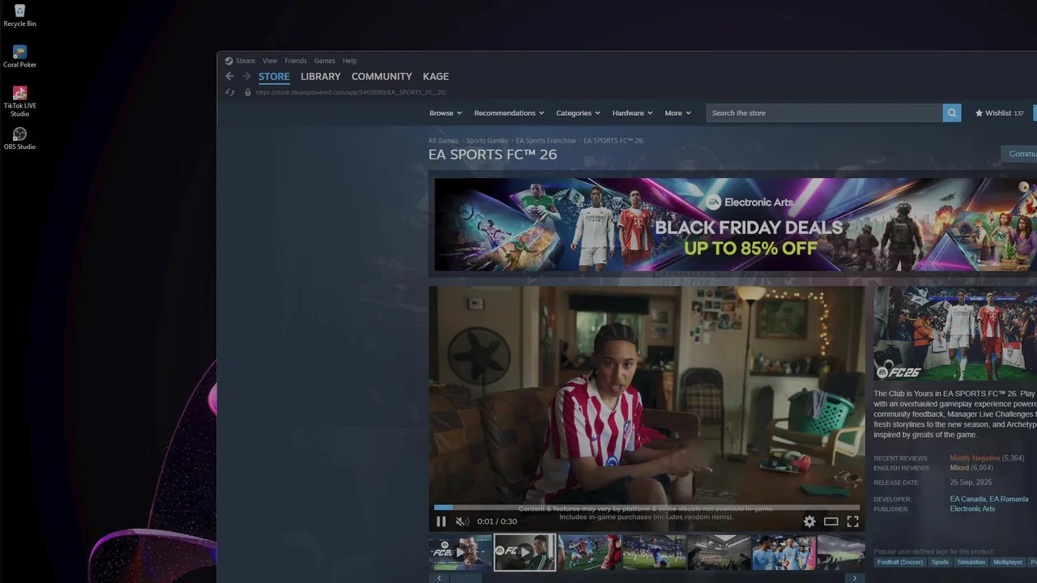Select the empty stadium screenshot thumbnail
Screen dimensions: 1037x583
tap(719, 552)
